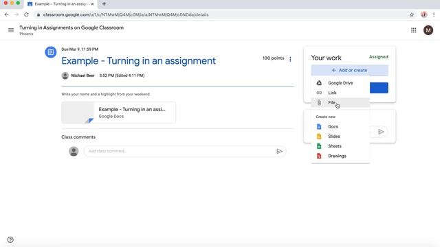Open the attached Google Docs file card
Viewport: 440px width, 247px height.
point(118,113)
